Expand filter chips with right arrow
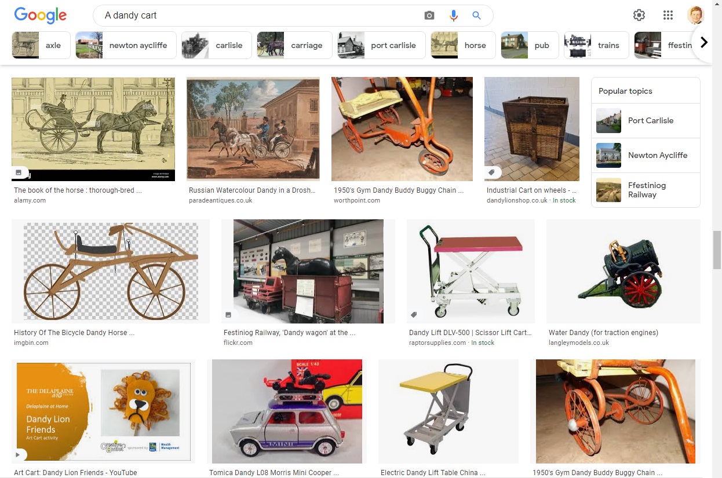The width and height of the screenshot is (722, 478). click(704, 42)
